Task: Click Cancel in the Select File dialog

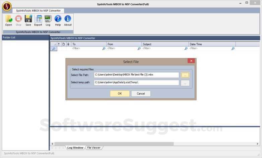Action: point(141,94)
